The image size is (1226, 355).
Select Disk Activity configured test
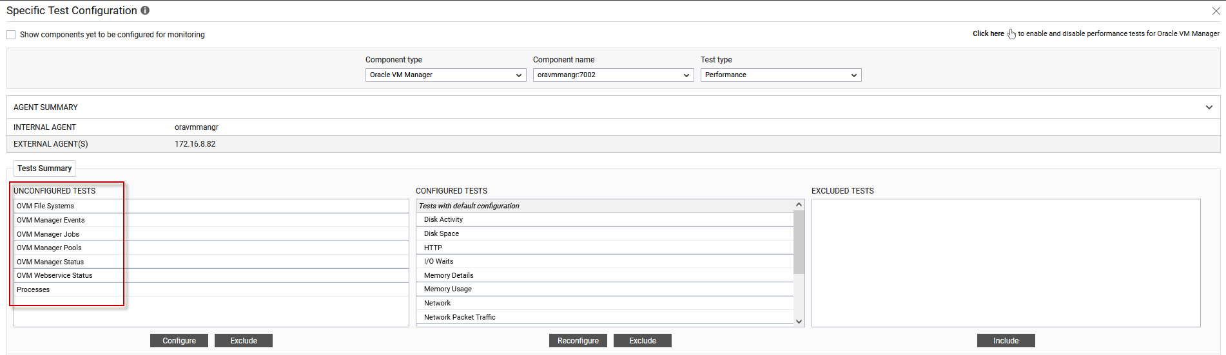pyautogui.click(x=605, y=219)
